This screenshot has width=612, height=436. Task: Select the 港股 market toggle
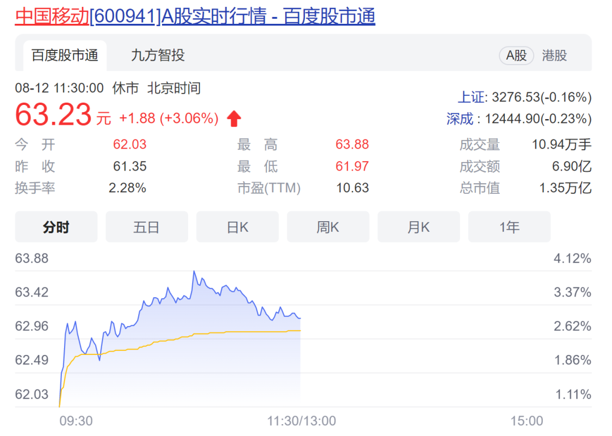(x=554, y=56)
